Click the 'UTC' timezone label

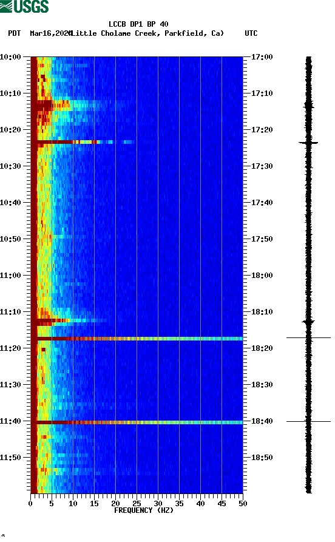[x=251, y=33]
